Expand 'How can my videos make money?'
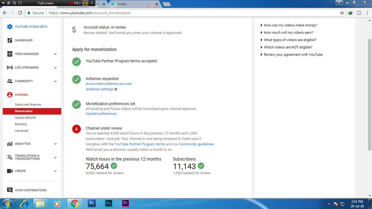Screen dimensions: 372x209 (289, 25)
